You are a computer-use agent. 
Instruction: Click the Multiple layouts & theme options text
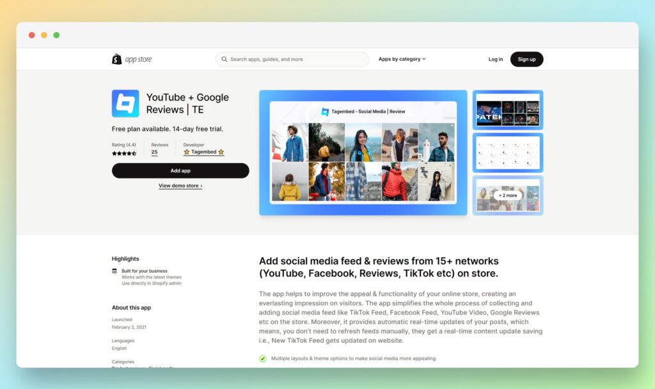[x=354, y=358]
